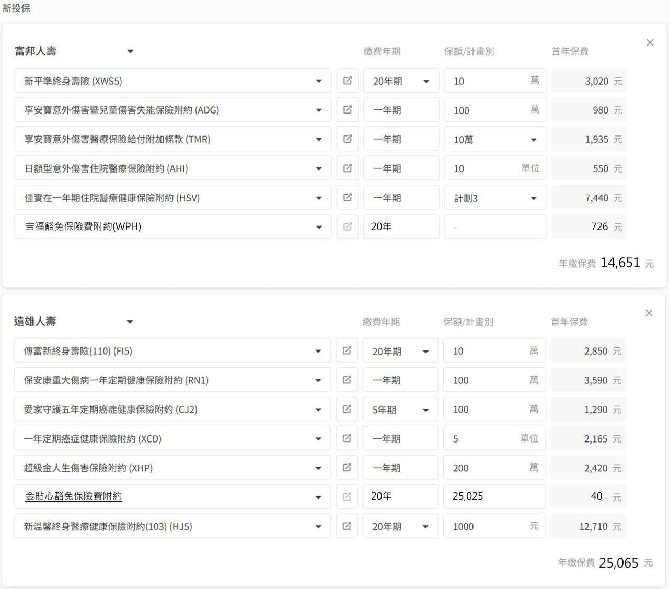Edit CJ2 coverage amount 100萬 field
This screenshot has height=589, width=669.
pos(494,410)
